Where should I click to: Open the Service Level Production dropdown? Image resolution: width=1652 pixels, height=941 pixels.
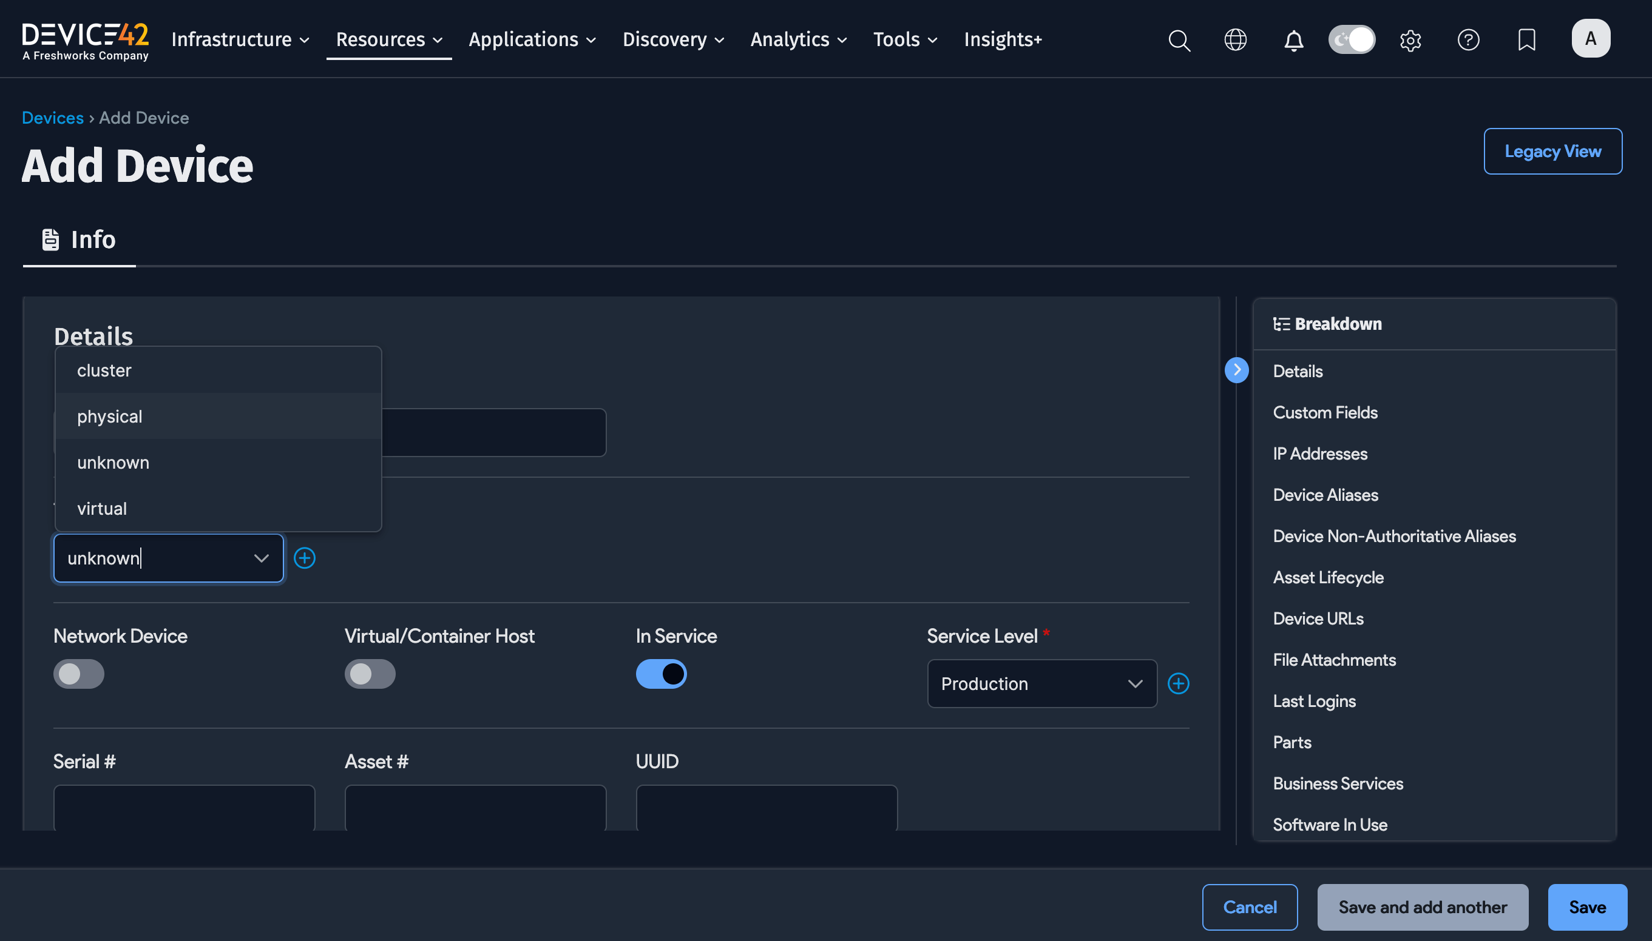[1041, 684]
